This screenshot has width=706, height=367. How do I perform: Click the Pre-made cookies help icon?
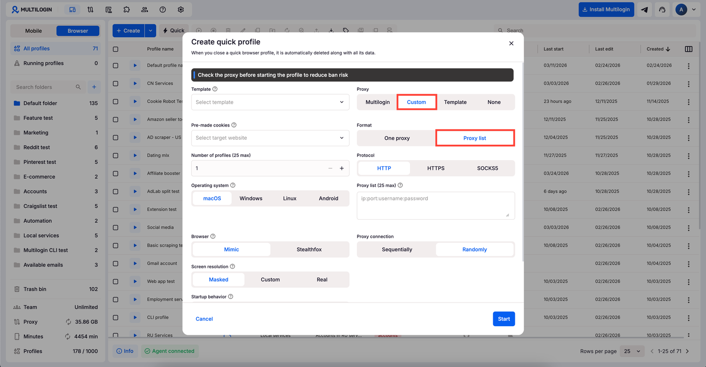coord(233,125)
